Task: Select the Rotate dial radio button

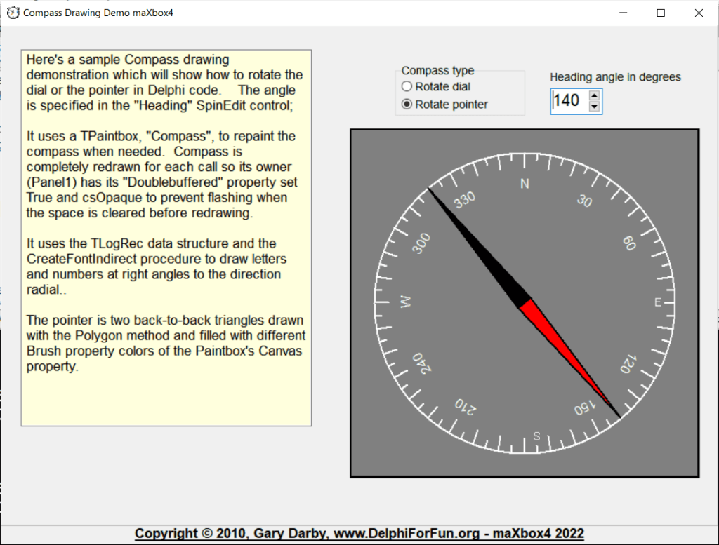Action: coord(407,87)
